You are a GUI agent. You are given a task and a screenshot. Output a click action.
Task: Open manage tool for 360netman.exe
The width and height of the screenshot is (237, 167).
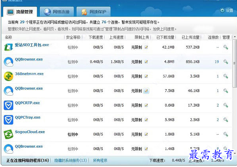coord(226,76)
